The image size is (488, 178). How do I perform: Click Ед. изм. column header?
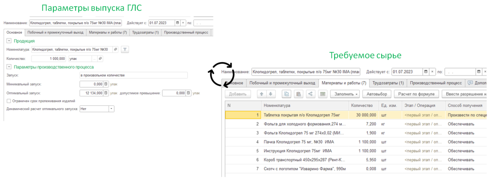click(390, 106)
